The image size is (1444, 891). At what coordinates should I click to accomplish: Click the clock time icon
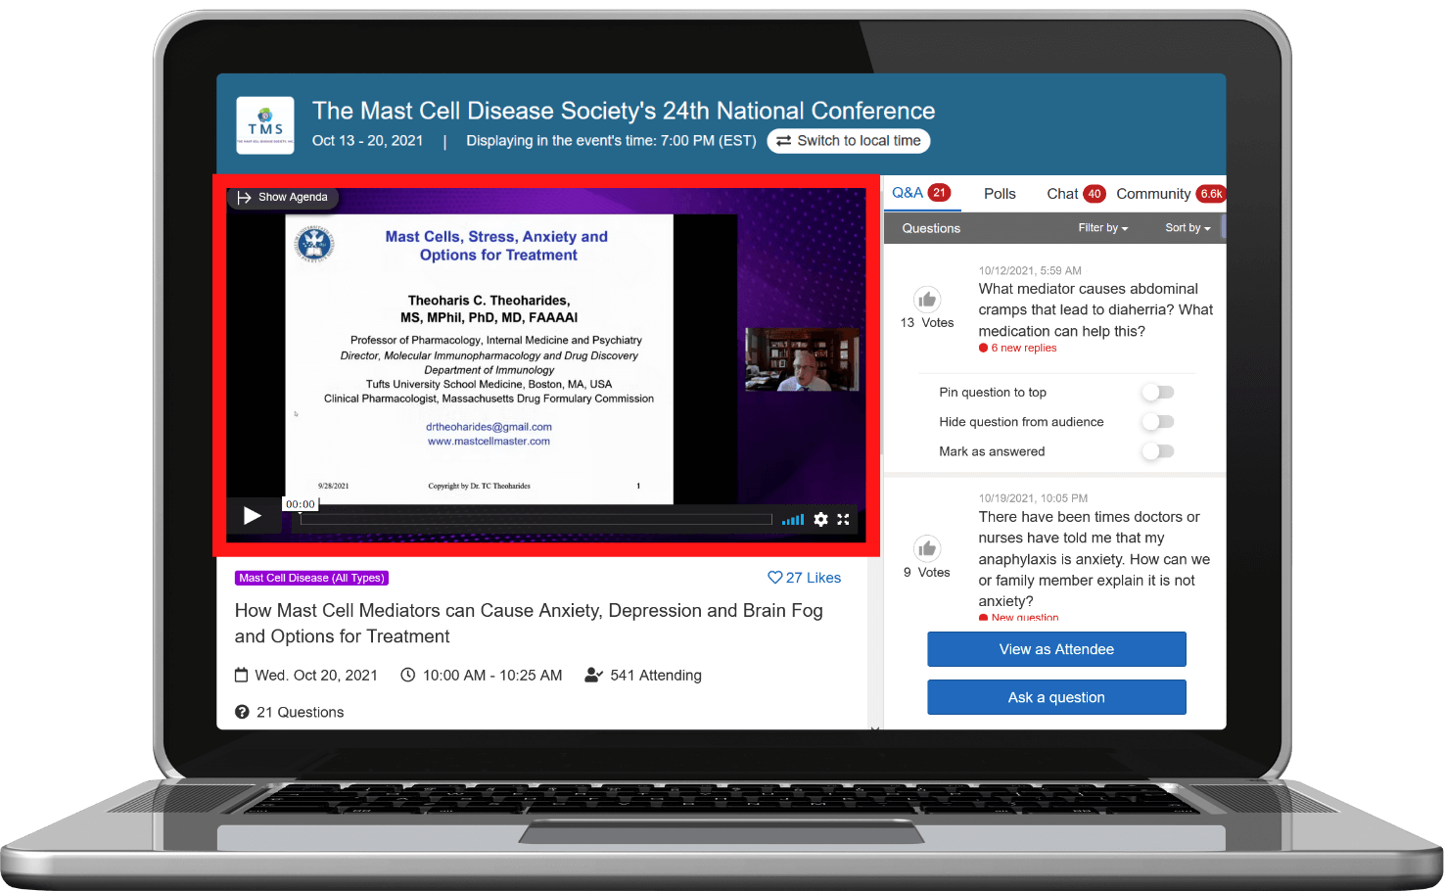(408, 675)
